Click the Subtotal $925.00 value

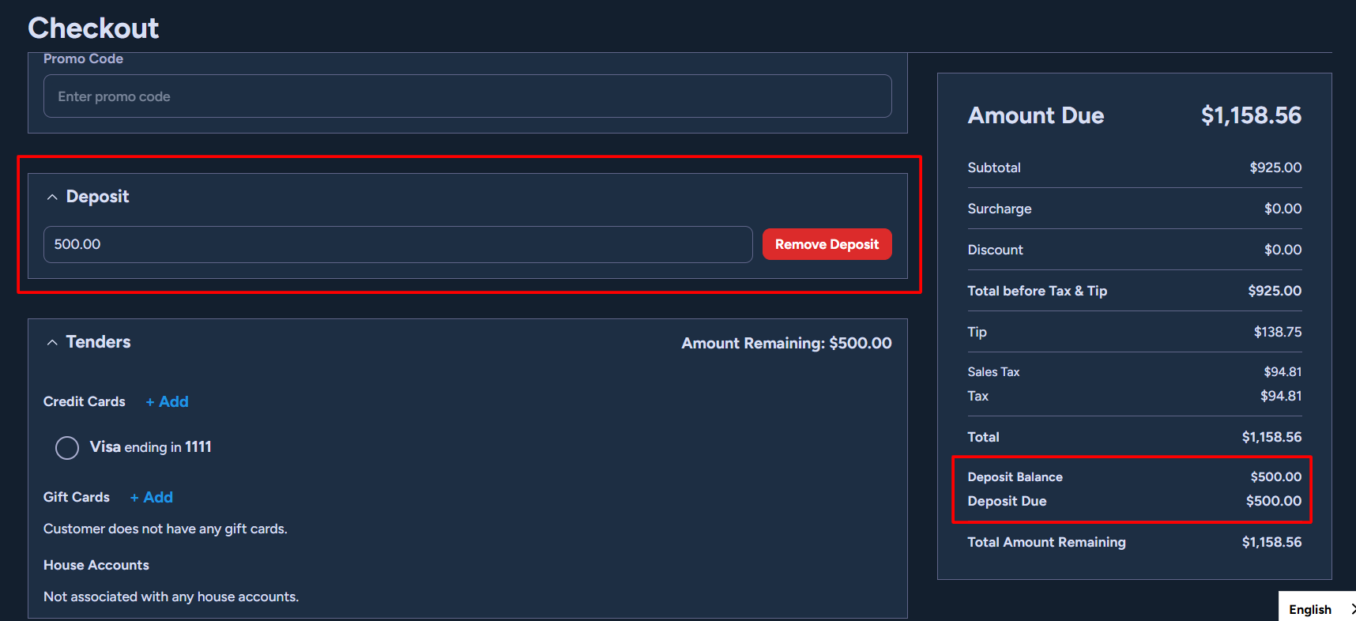coord(1275,167)
